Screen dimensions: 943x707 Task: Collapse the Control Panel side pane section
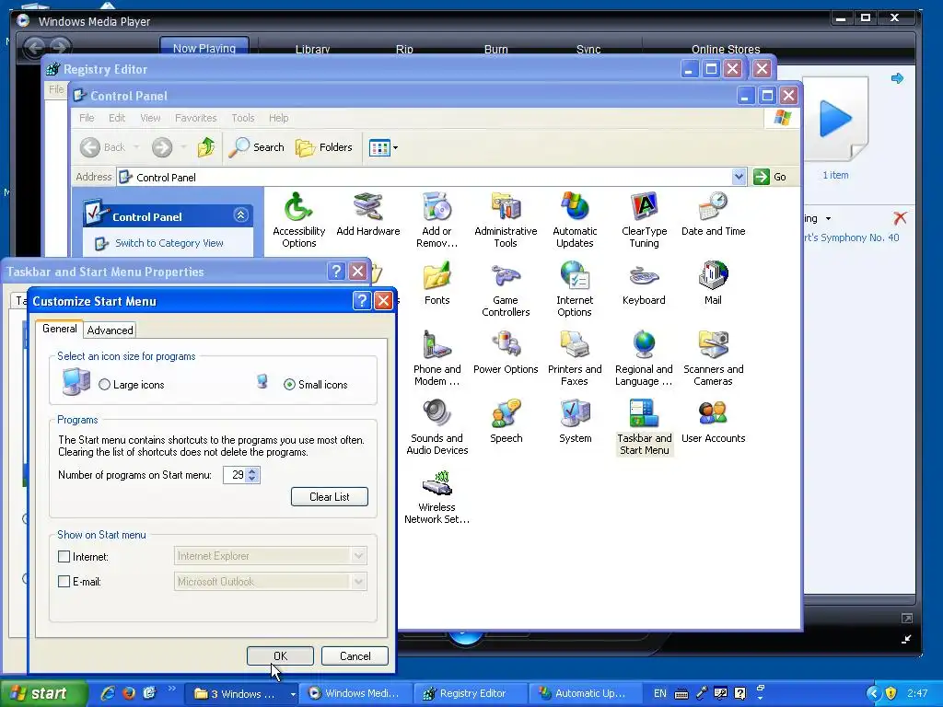point(240,215)
